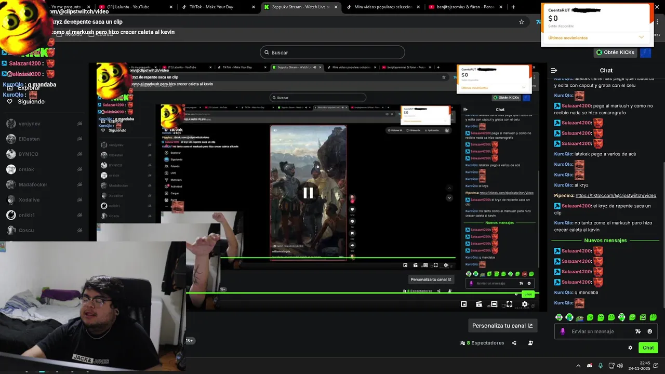This screenshot has height=374, width=665.
Task: Pick the first emote in the emote row
Action: (559, 317)
